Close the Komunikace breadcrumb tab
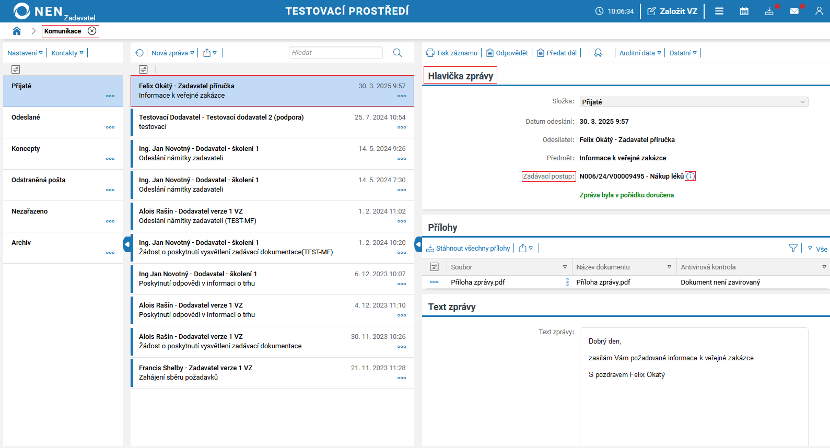This screenshot has width=830, height=448. click(x=92, y=31)
